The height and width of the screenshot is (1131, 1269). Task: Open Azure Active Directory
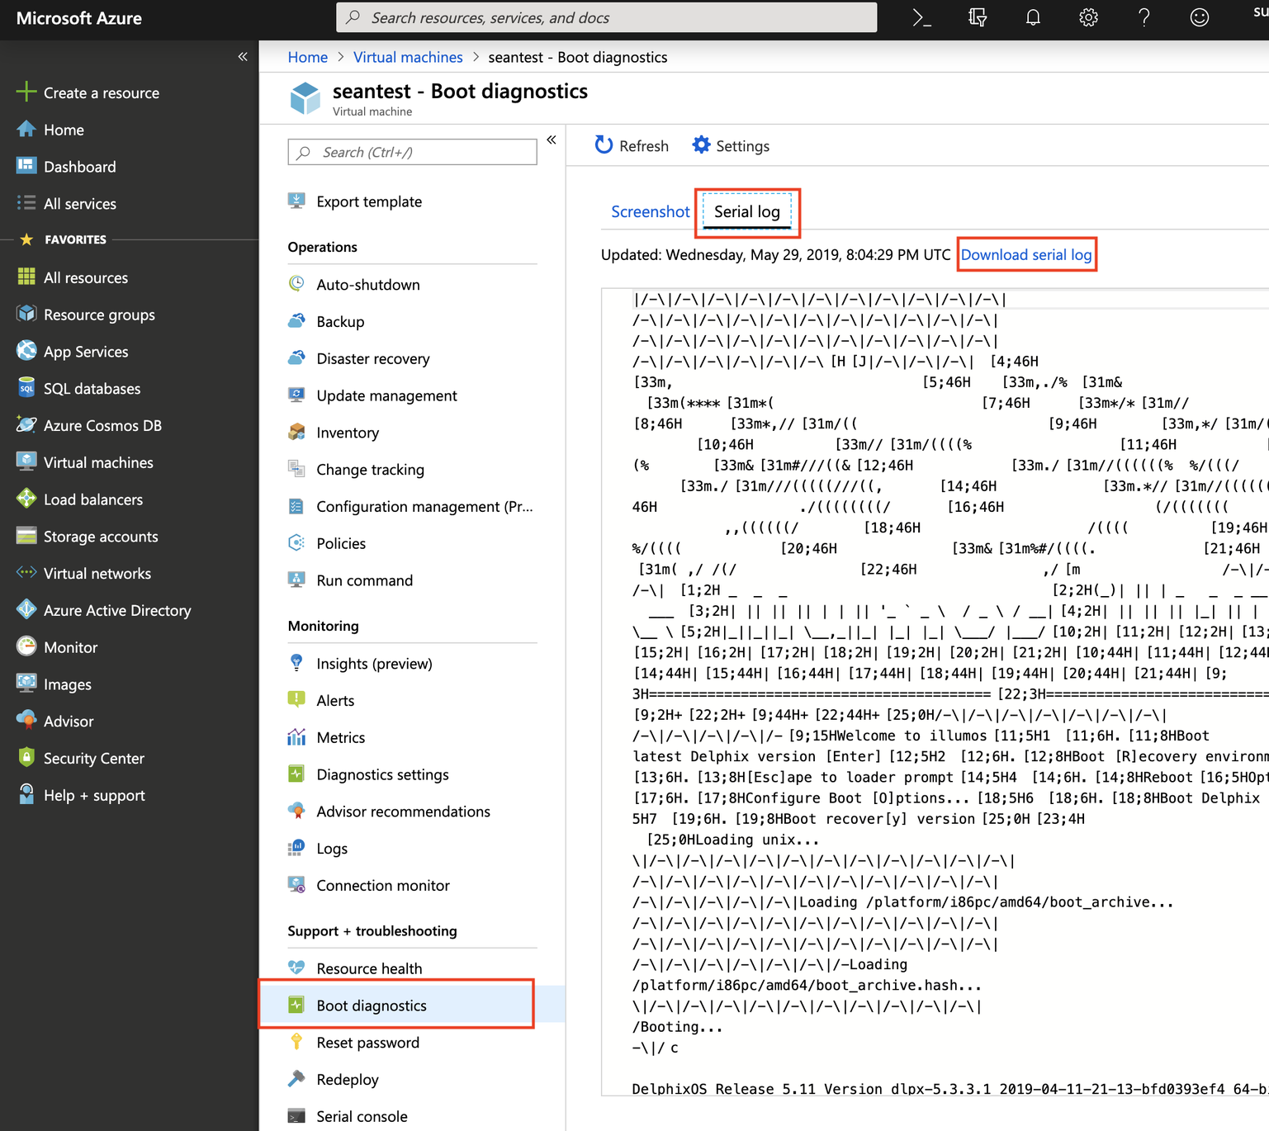coord(116,610)
